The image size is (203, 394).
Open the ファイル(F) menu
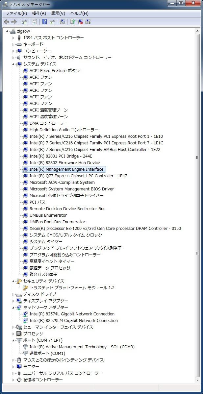point(16,13)
